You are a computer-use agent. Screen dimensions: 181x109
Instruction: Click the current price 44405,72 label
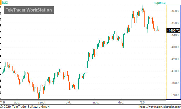click(173, 30)
